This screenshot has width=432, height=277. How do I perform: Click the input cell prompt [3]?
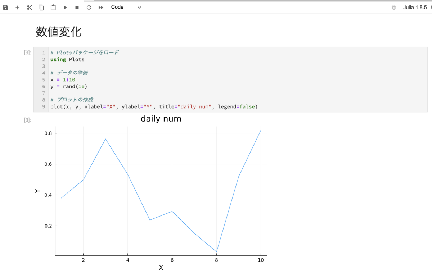coord(27,53)
